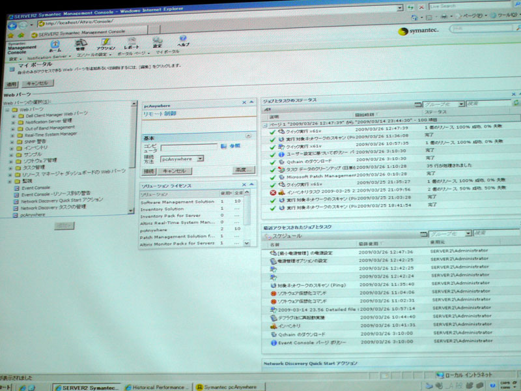
Task: Click the インベントリ recent task icon
Action: [274, 326]
